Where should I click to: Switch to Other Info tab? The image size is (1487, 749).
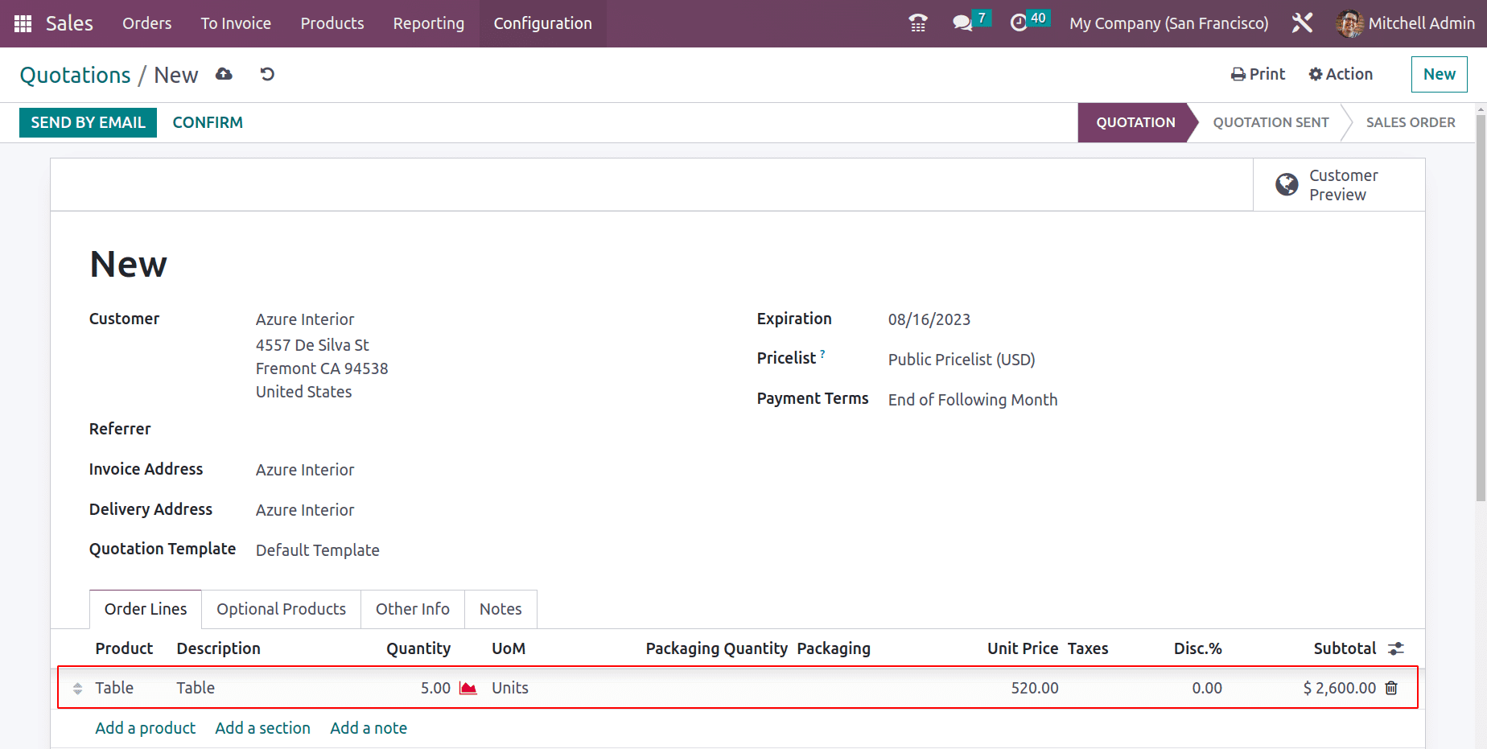[x=413, y=609]
